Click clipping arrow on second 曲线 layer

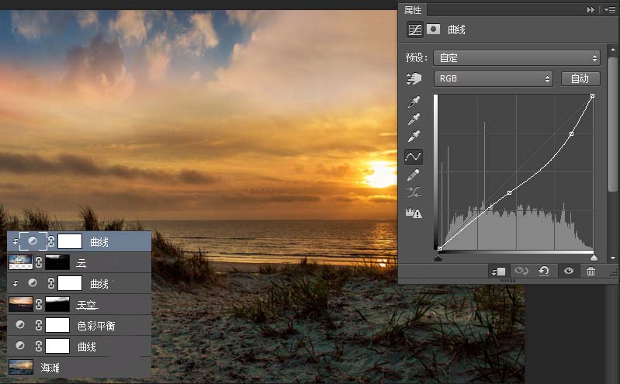(16, 284)
